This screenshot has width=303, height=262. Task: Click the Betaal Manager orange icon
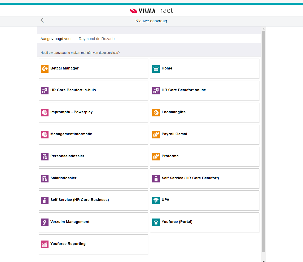pyautogui.click(x=45, y=69)
